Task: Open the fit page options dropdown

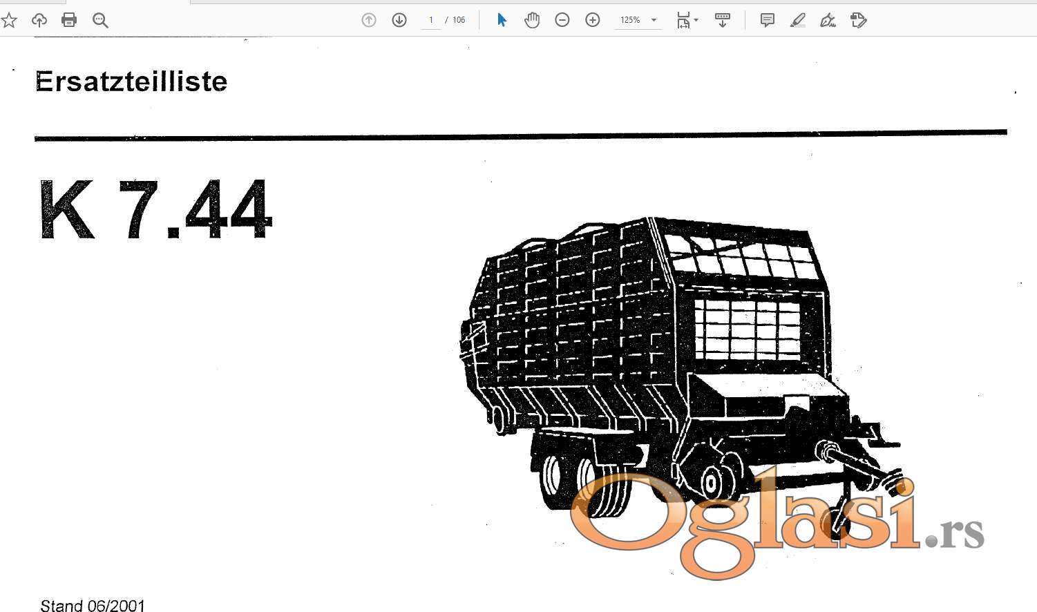Action: click(687, 20)
